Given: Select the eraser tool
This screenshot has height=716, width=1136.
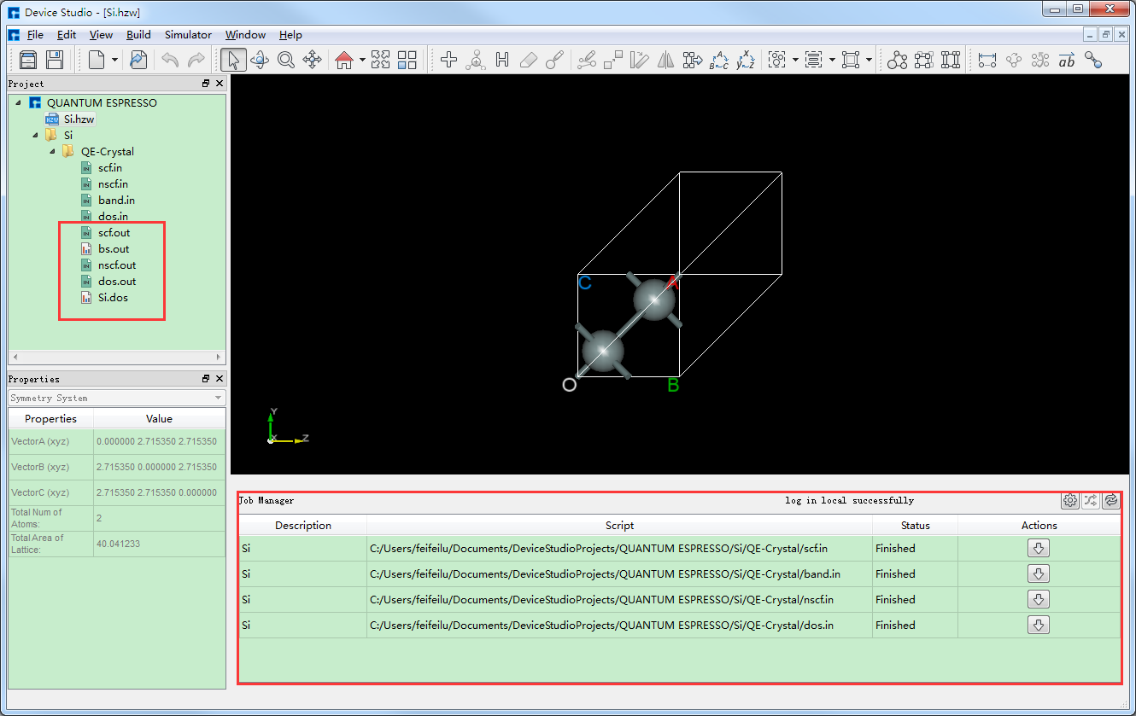Looking at the screenshot, I should coord(528,60).
